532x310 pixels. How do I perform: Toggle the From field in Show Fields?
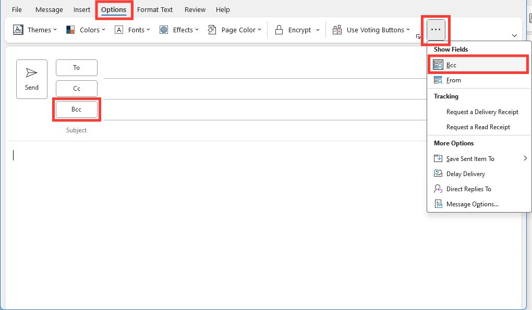[x=479, y=80]
